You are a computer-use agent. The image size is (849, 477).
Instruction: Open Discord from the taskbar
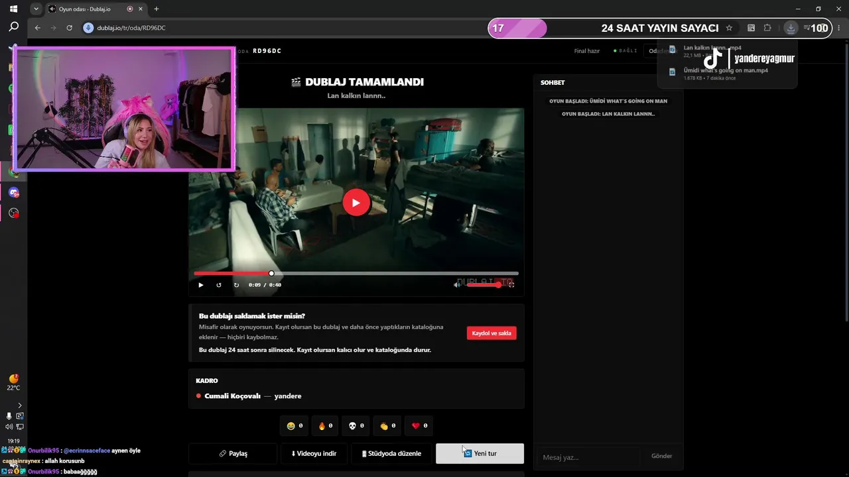(x=13, y=193)
